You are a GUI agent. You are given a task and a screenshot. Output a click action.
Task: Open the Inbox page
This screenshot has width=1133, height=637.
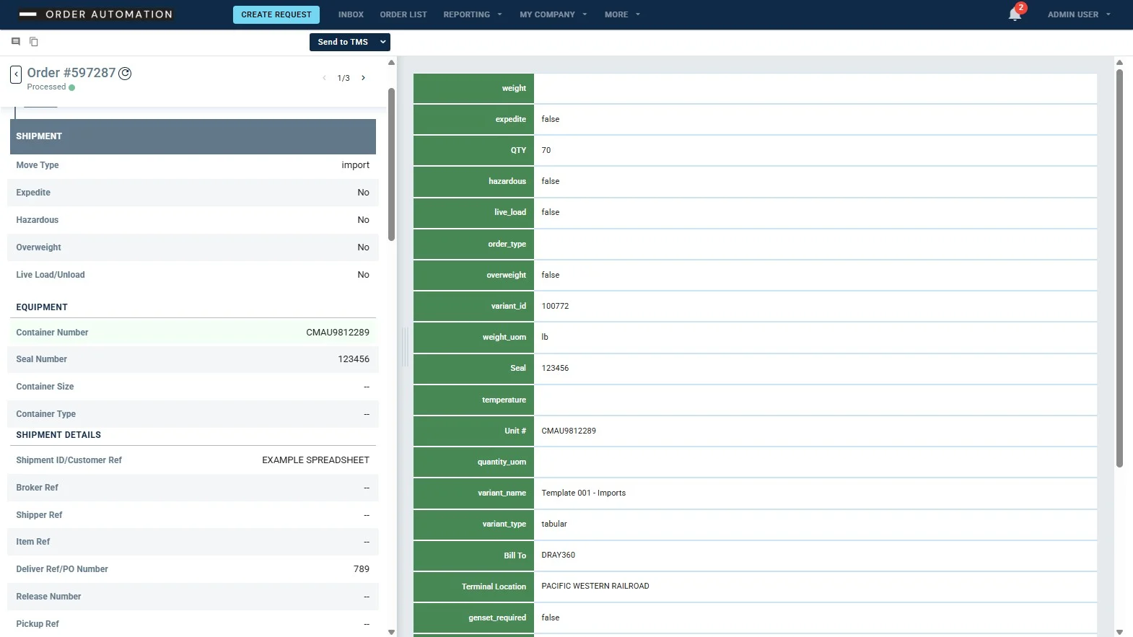tap(351, 14)
